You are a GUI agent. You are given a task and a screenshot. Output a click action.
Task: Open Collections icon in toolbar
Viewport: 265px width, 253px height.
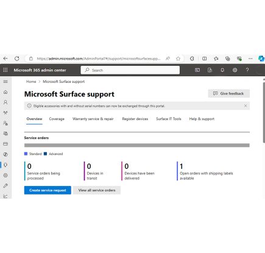(228, 59)
